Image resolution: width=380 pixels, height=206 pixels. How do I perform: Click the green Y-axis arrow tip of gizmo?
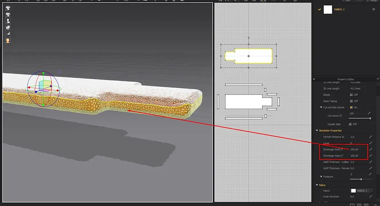click(43, 73)
